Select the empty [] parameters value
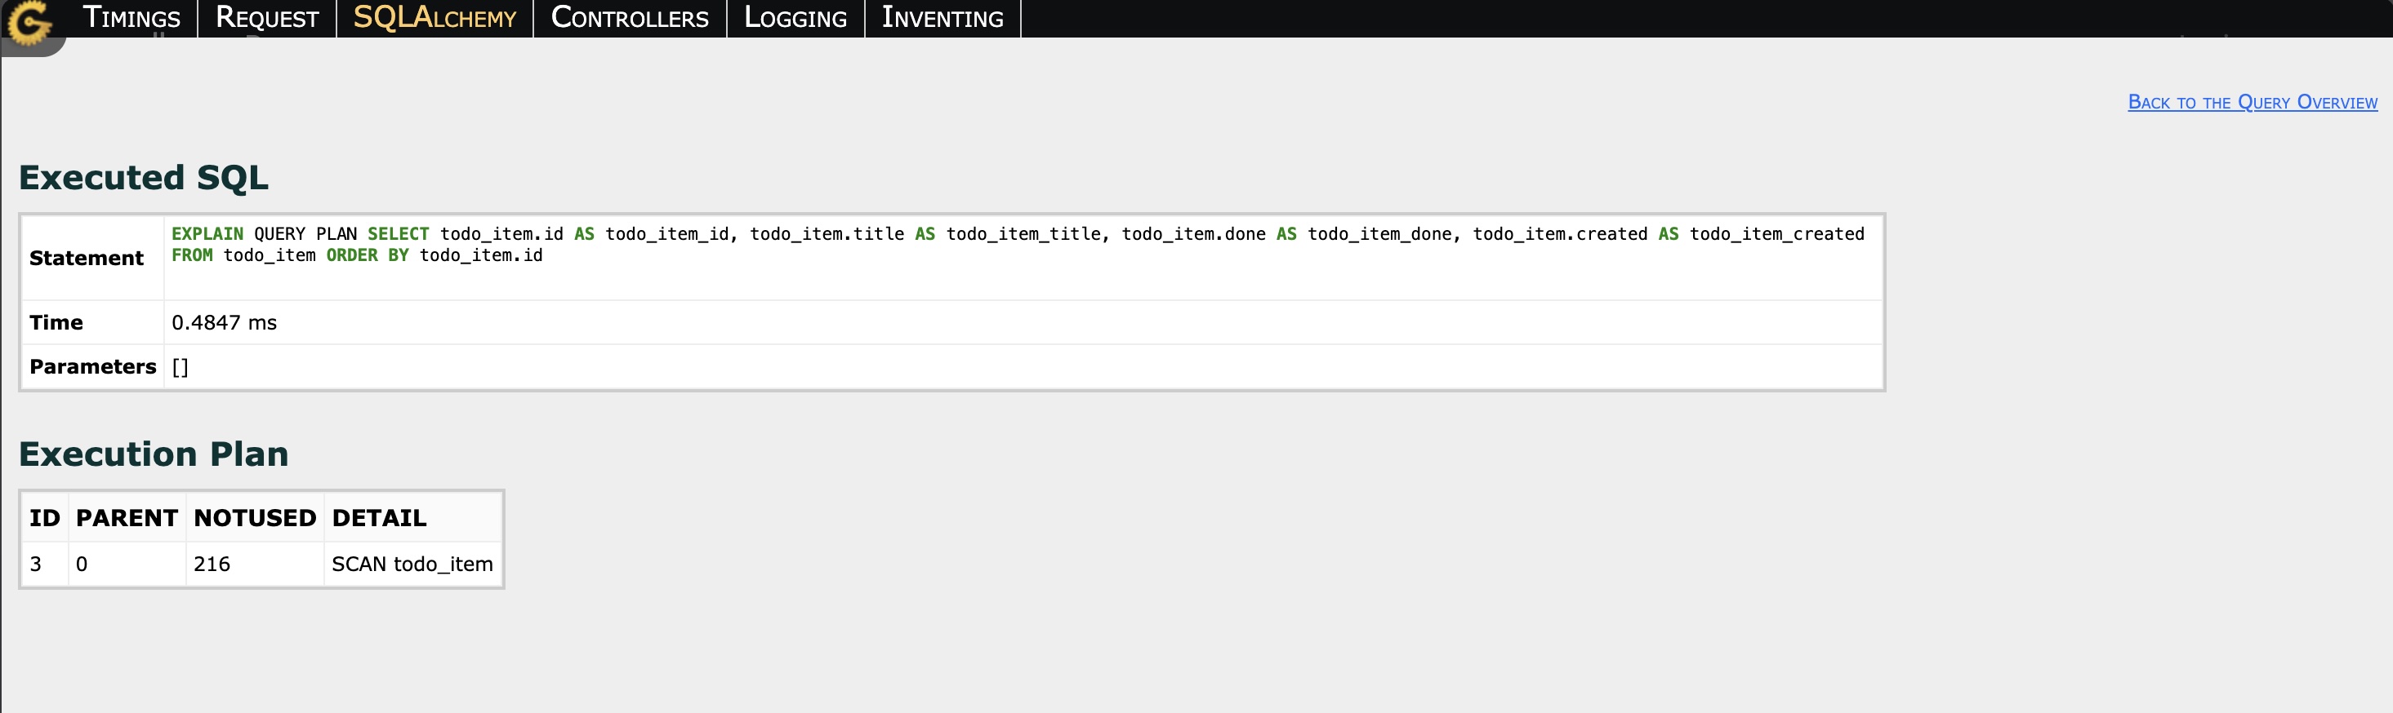The height and width of the screenshot is (713, 2393). click(180, 368)
